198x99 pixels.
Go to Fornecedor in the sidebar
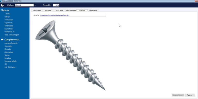9,20
